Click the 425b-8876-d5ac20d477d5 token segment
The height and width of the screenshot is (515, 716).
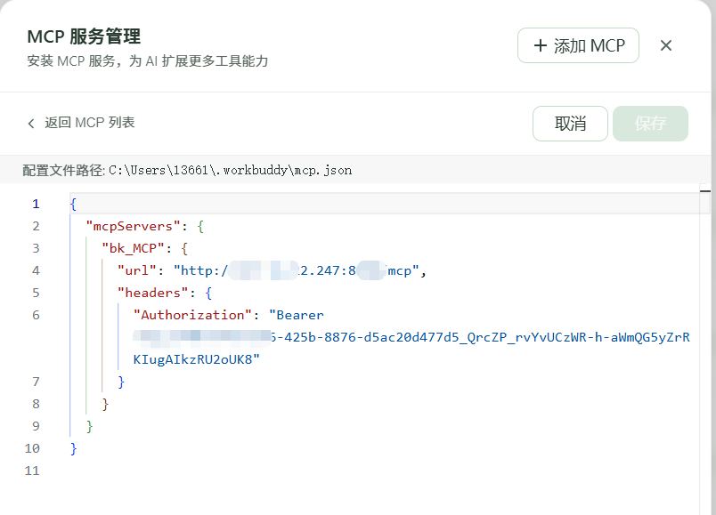click(x=371, y=338)
